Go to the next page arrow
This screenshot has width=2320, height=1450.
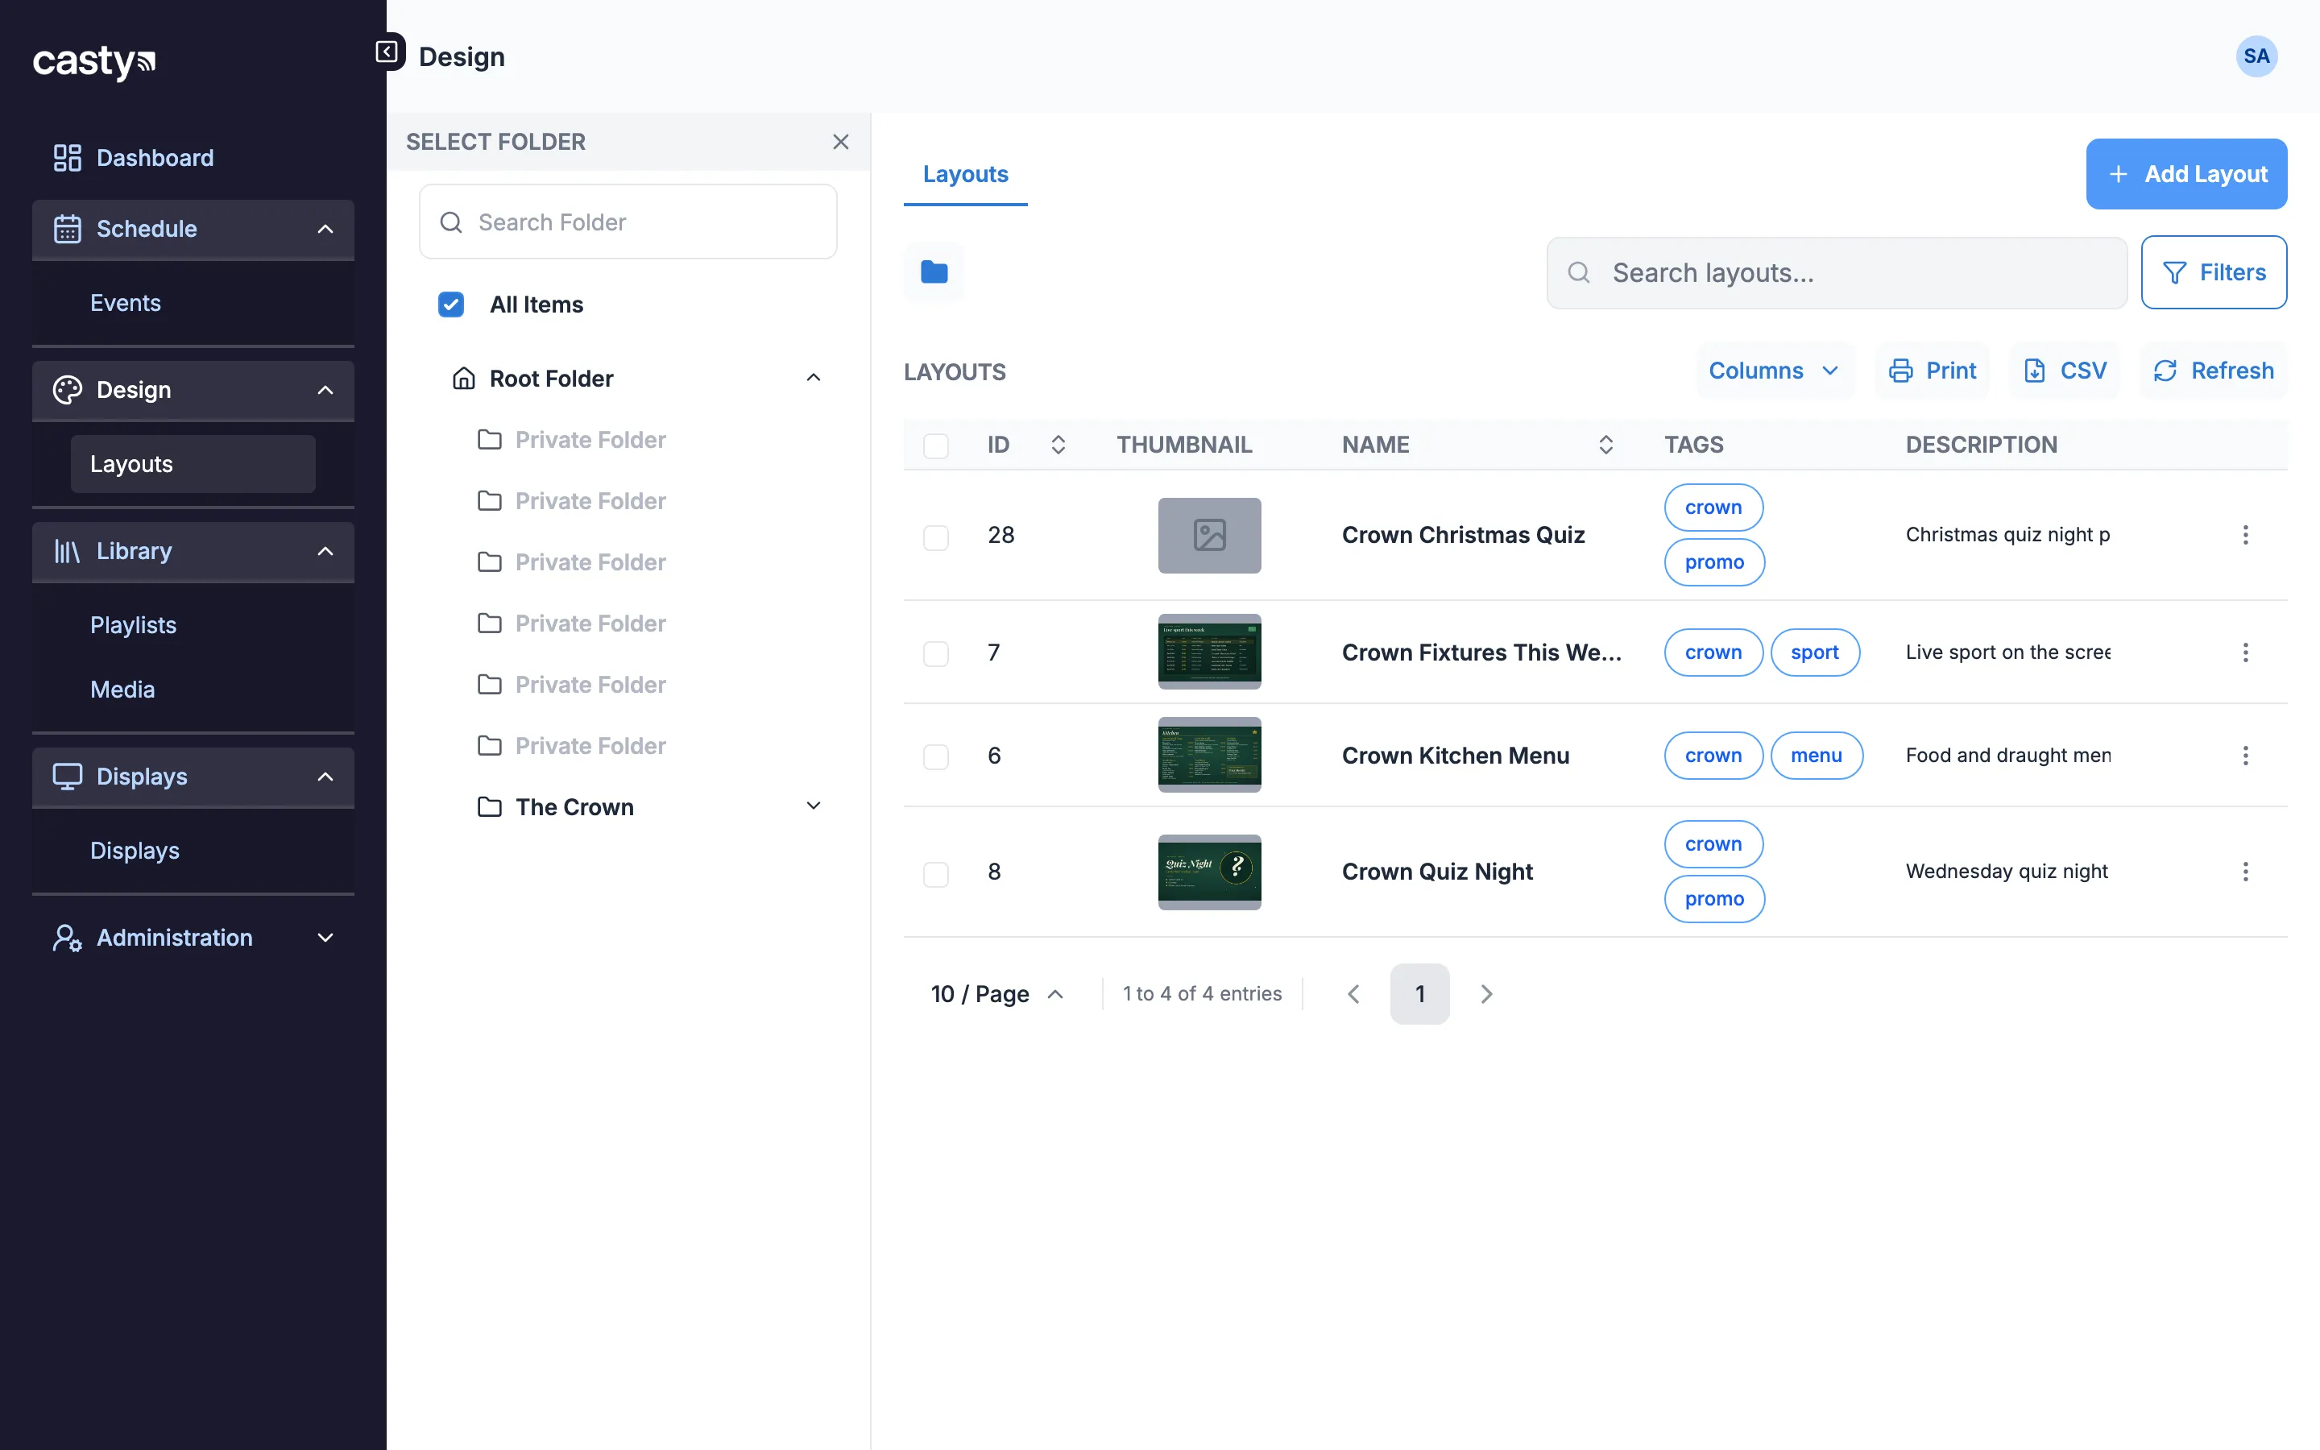(1486, 995)
